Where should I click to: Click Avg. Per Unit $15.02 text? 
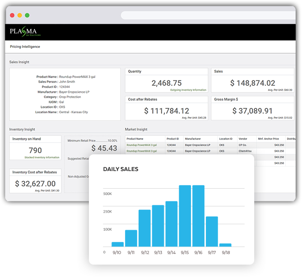tap(280, 118)
